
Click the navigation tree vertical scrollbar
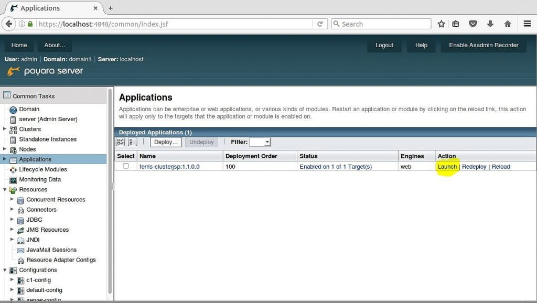(x=110, y=191)
